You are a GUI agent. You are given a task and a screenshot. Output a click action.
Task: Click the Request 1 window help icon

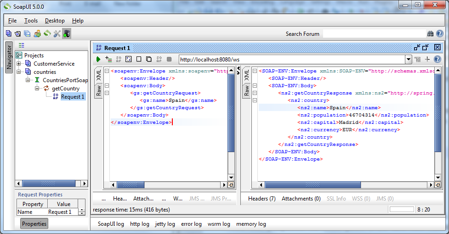click(437, 59)
